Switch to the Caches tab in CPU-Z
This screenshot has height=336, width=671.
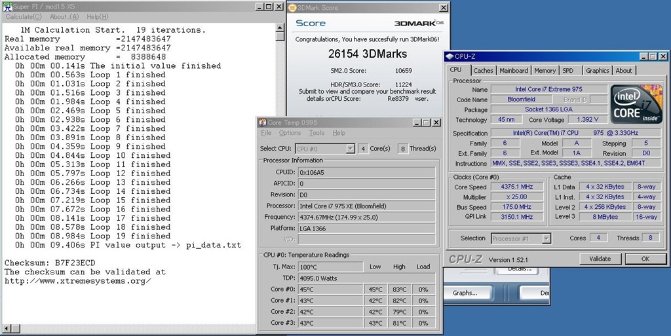483,71
